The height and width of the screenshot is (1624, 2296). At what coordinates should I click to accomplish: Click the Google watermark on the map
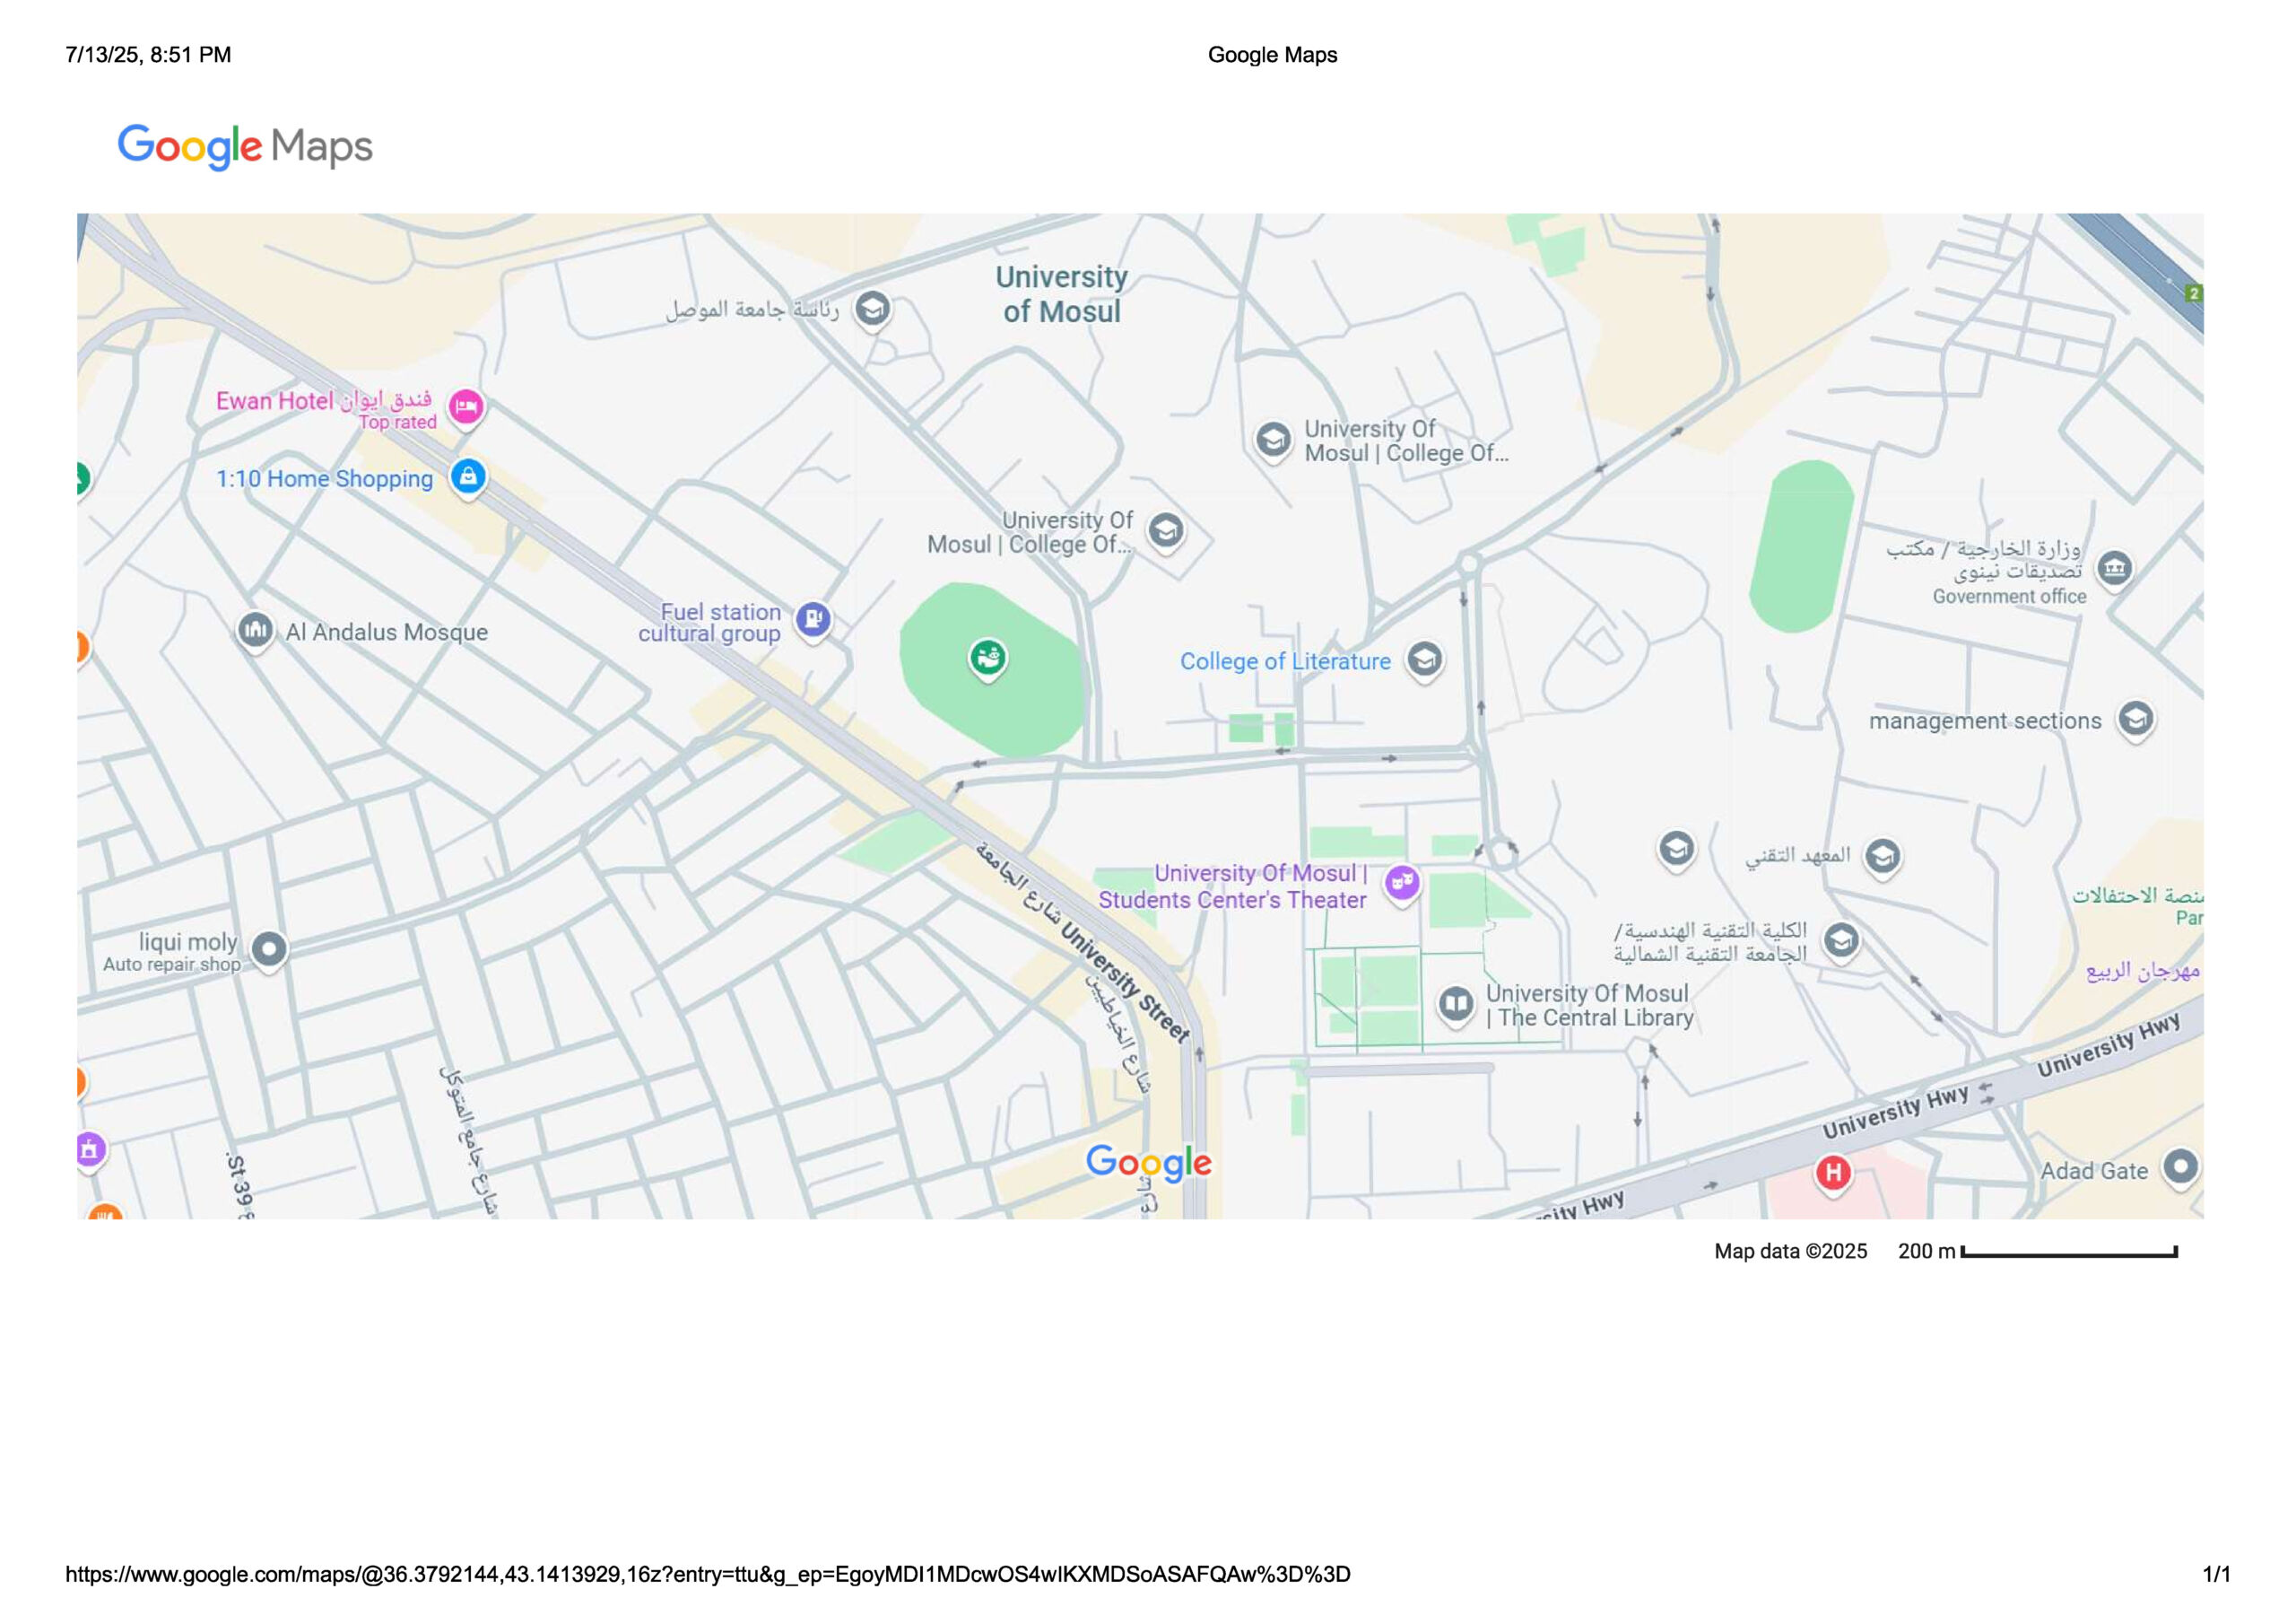[1148, 1163]
